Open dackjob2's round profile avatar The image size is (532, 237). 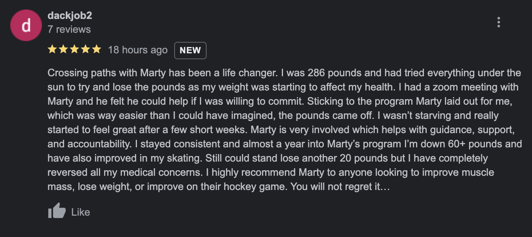point(26,26)
